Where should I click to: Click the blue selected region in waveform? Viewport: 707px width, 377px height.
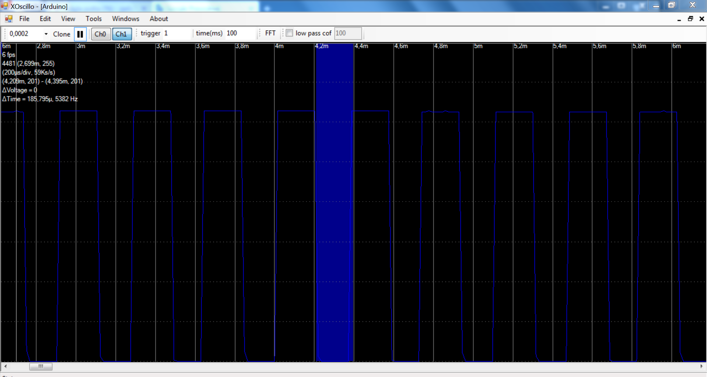(335, 203)
